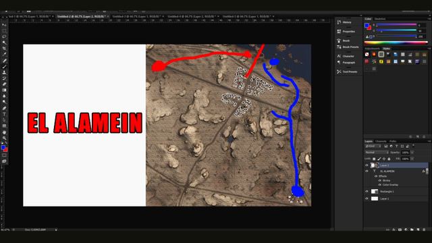
Task: Open the Color panel flyout menu
Action: pos(429,19)
